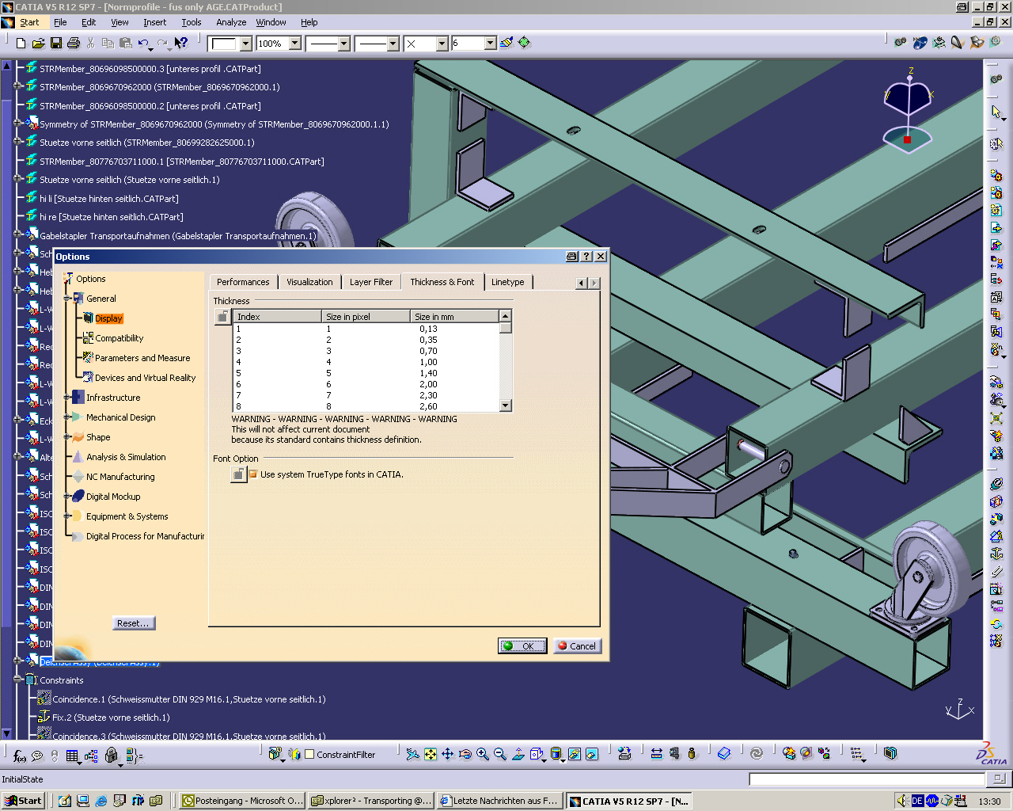
Task: Click the OK button in Options dialog
Action: point(522,645)
